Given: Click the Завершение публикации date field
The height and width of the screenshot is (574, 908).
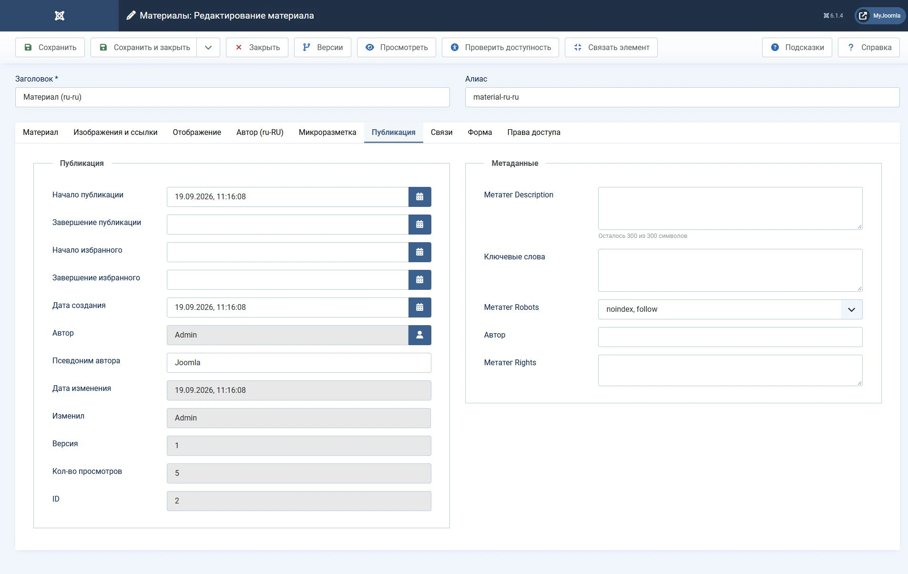Looking at the screenshot, I should tap(287, 225).
